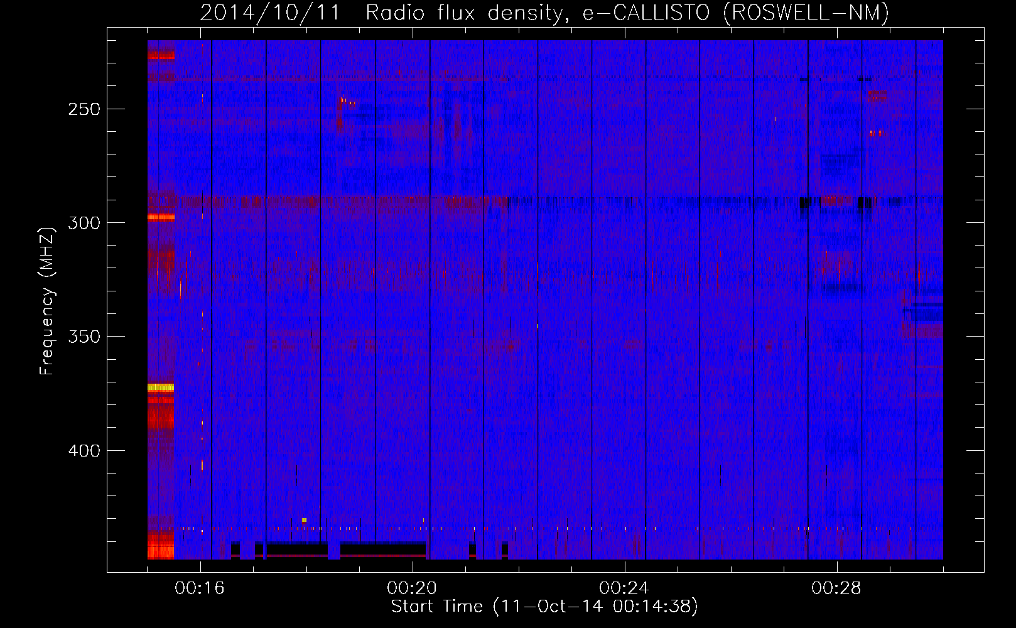Click the 00:28 time tick label

coord(836,588)
